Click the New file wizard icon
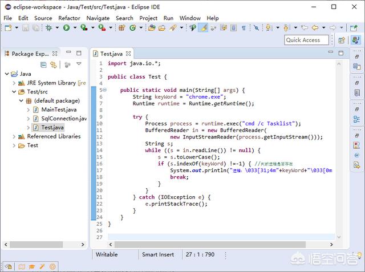Viewport: 365px width, 272px height. [x=8, y=28]
